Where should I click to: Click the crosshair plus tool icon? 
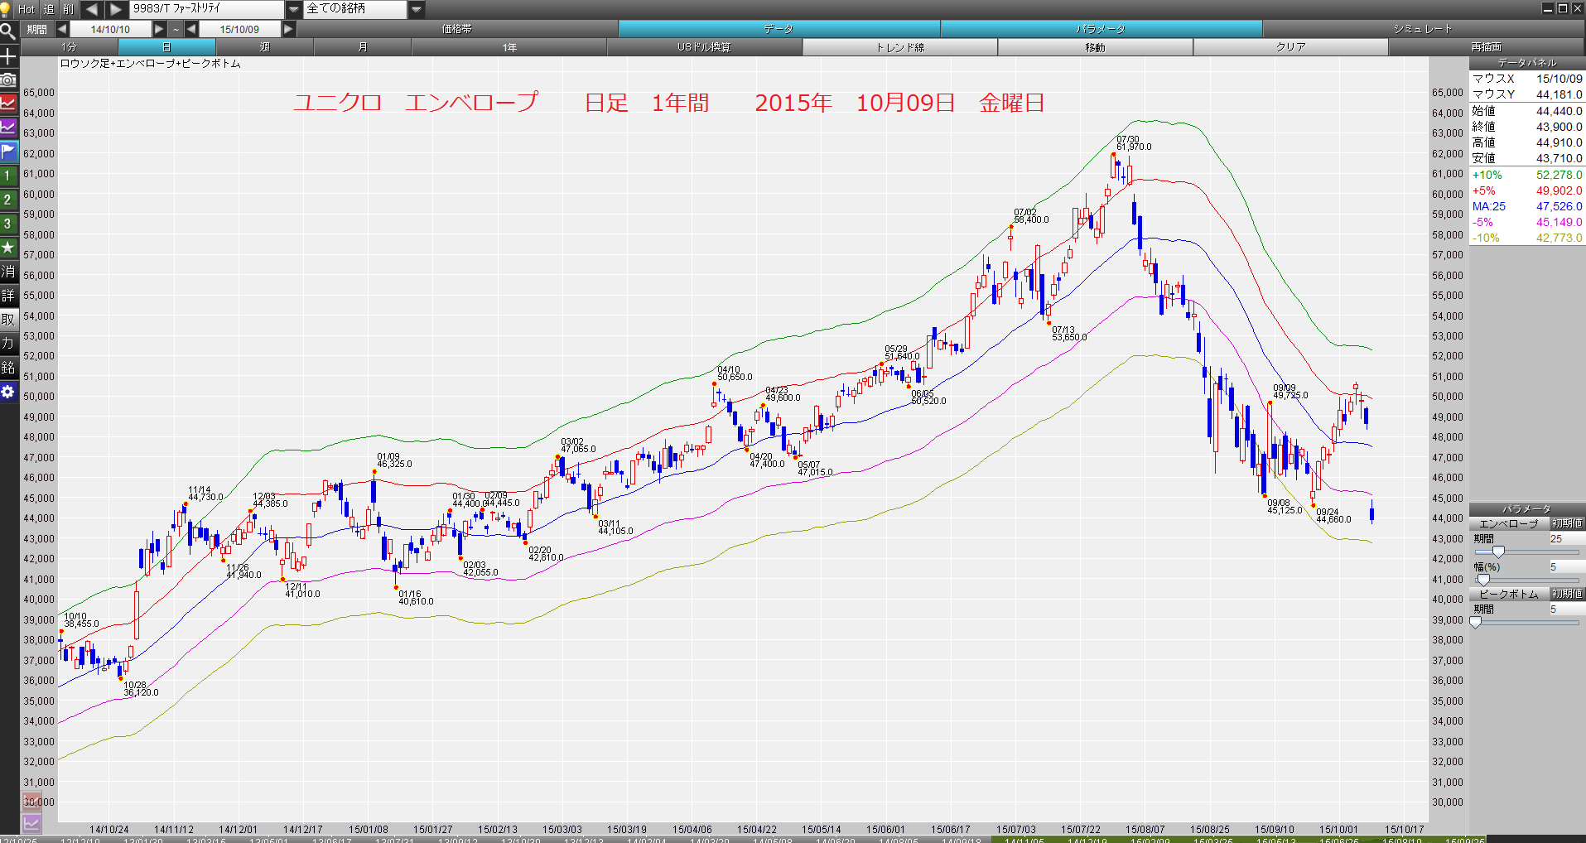8,56
